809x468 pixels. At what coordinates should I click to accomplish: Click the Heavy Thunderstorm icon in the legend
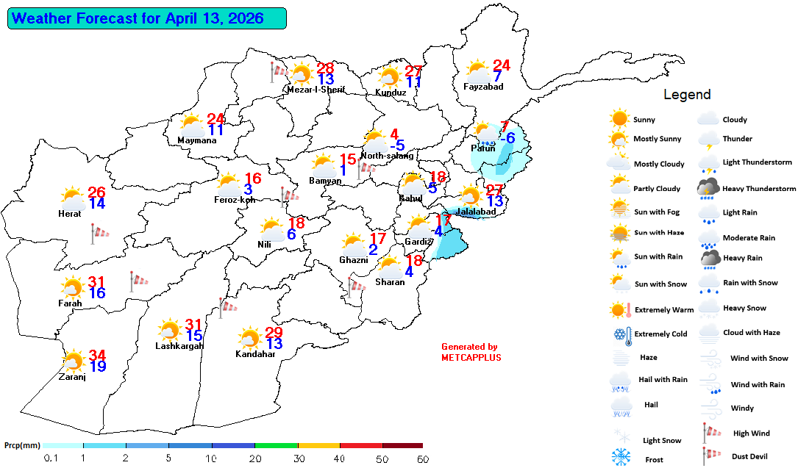(x=709, y=189)
